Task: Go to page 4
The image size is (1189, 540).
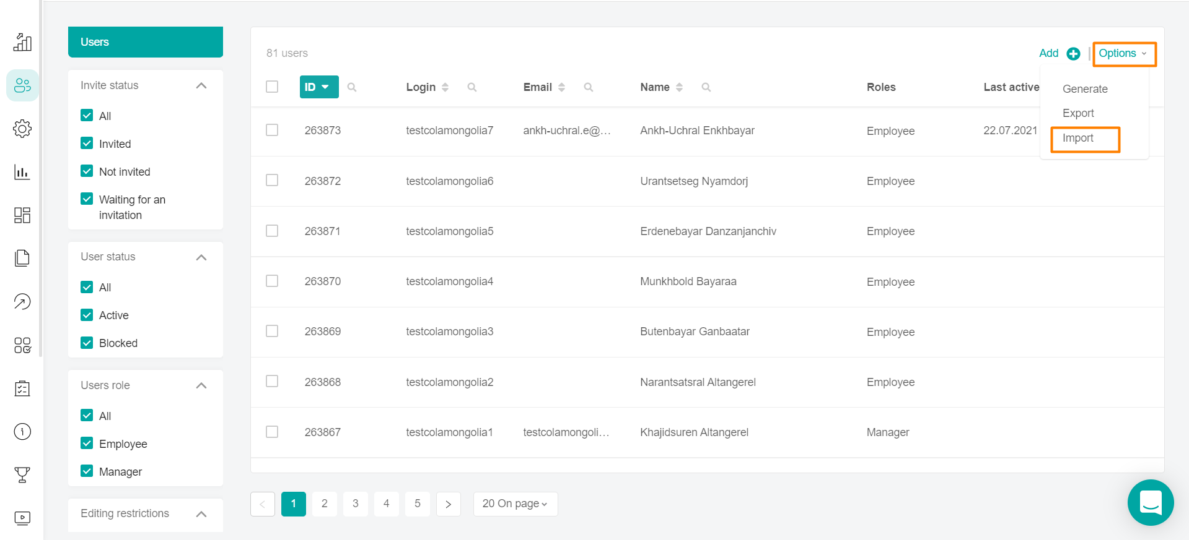Action: (387, 504)
